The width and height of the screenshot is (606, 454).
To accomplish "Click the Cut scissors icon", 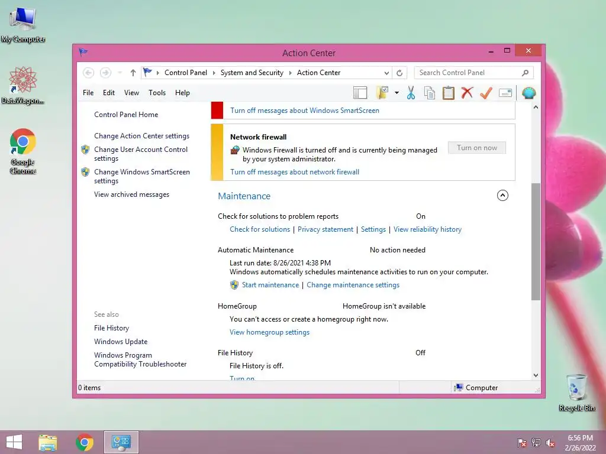I will (x=411, y=93).
